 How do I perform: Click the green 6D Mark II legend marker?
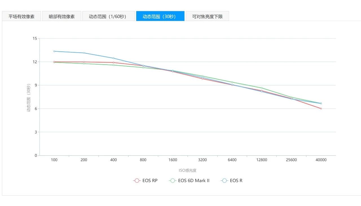coord(173,181)
